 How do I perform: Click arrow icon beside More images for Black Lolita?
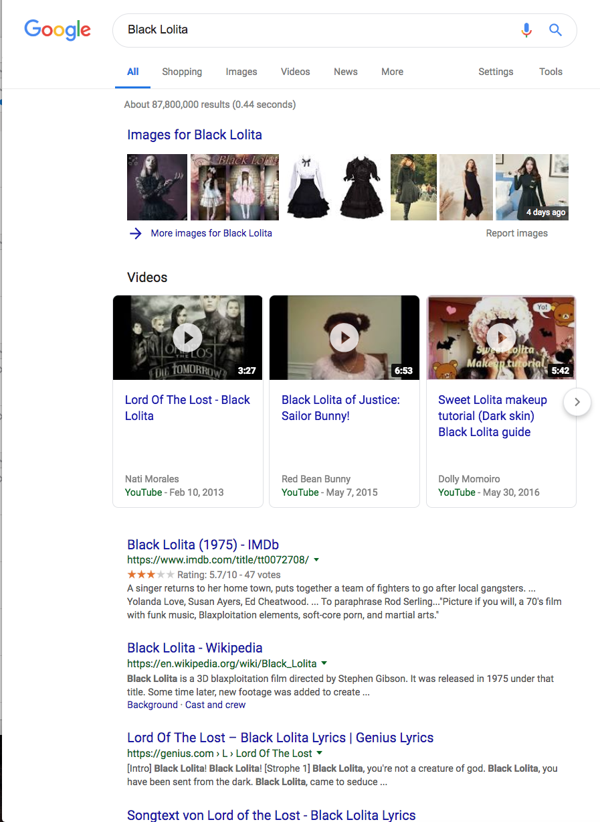[x=136, y=233]
